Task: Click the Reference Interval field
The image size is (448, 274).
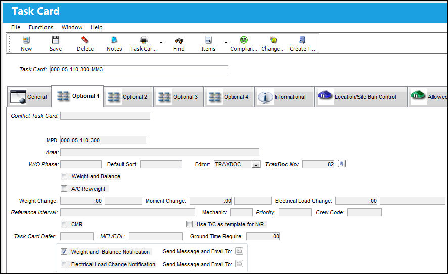Action: [x=128, y=212]
